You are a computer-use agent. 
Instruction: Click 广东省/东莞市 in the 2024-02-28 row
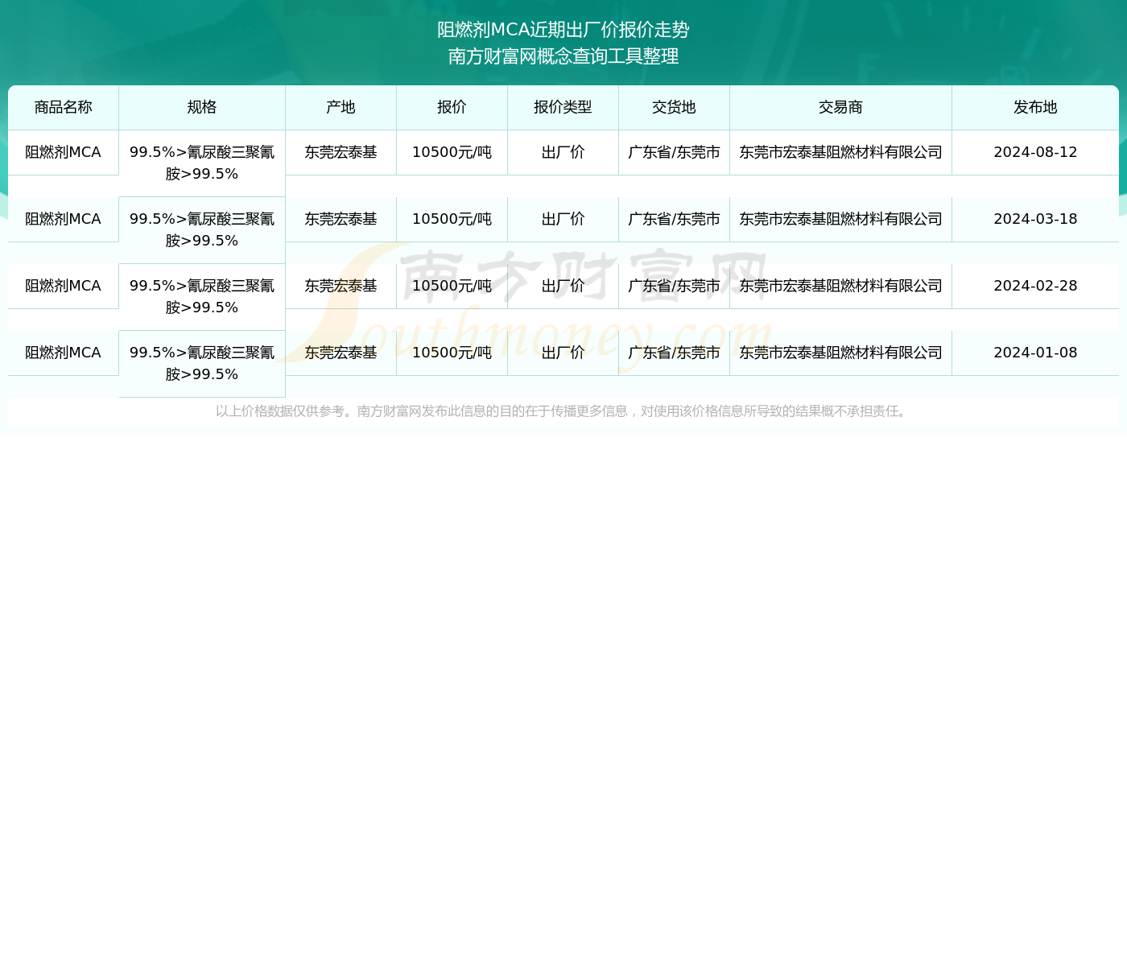pyautogui.click(x=674, y=286)
